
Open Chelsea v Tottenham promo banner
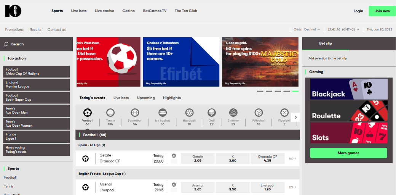tap(181, 62)
